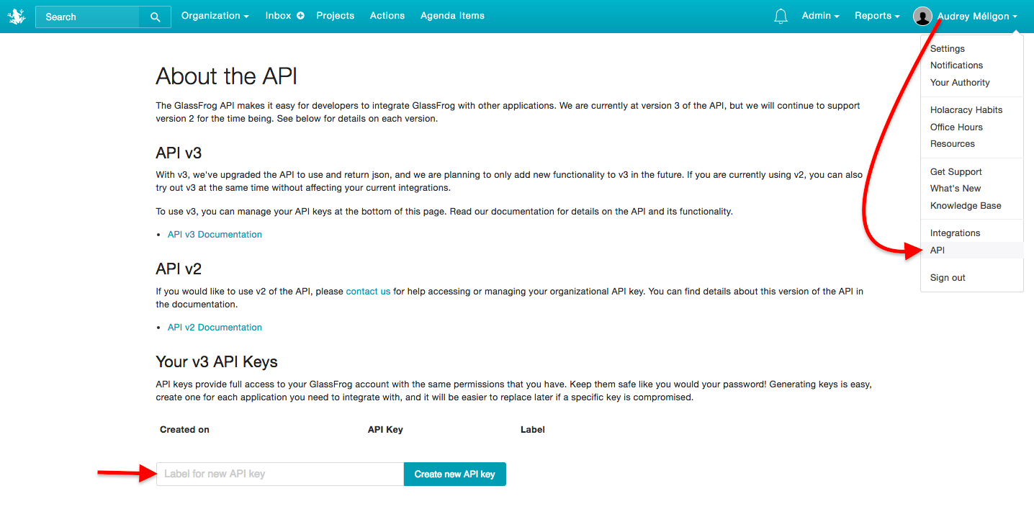Click the Label for new API key field
The image size is (1034, 522).
[280, 474]
